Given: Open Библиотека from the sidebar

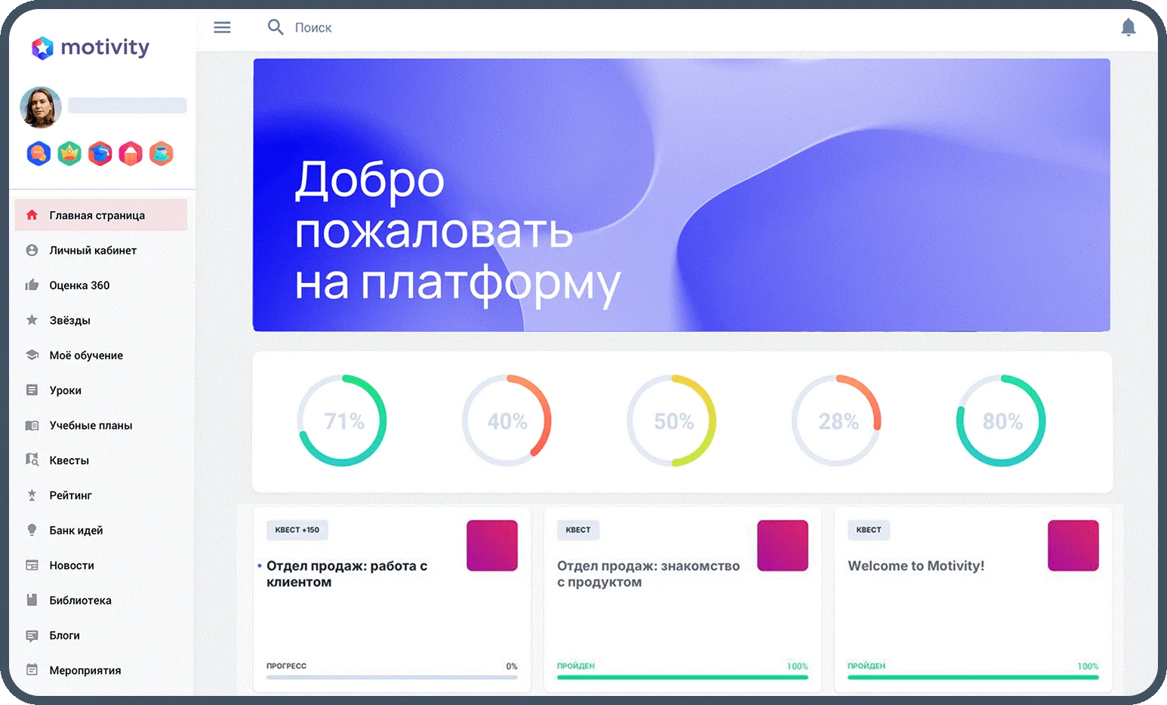Looking at the screenshot, I should [80, 601].
